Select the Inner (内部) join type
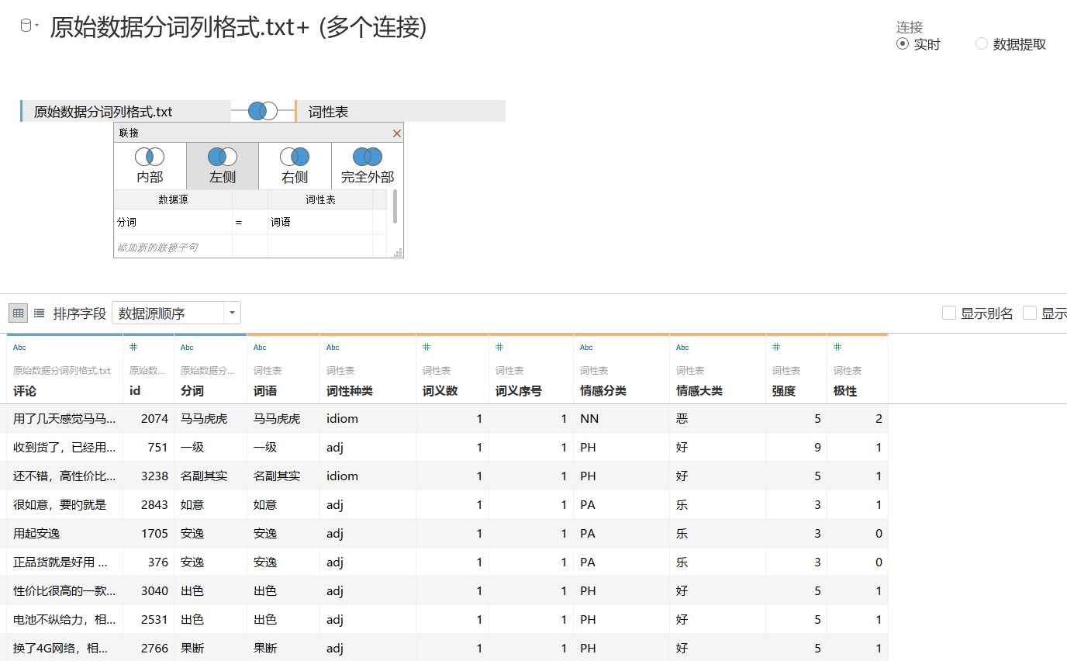The width and height of the screenshot is (1067, 661). pyautogui.click(x=150, y=165)
